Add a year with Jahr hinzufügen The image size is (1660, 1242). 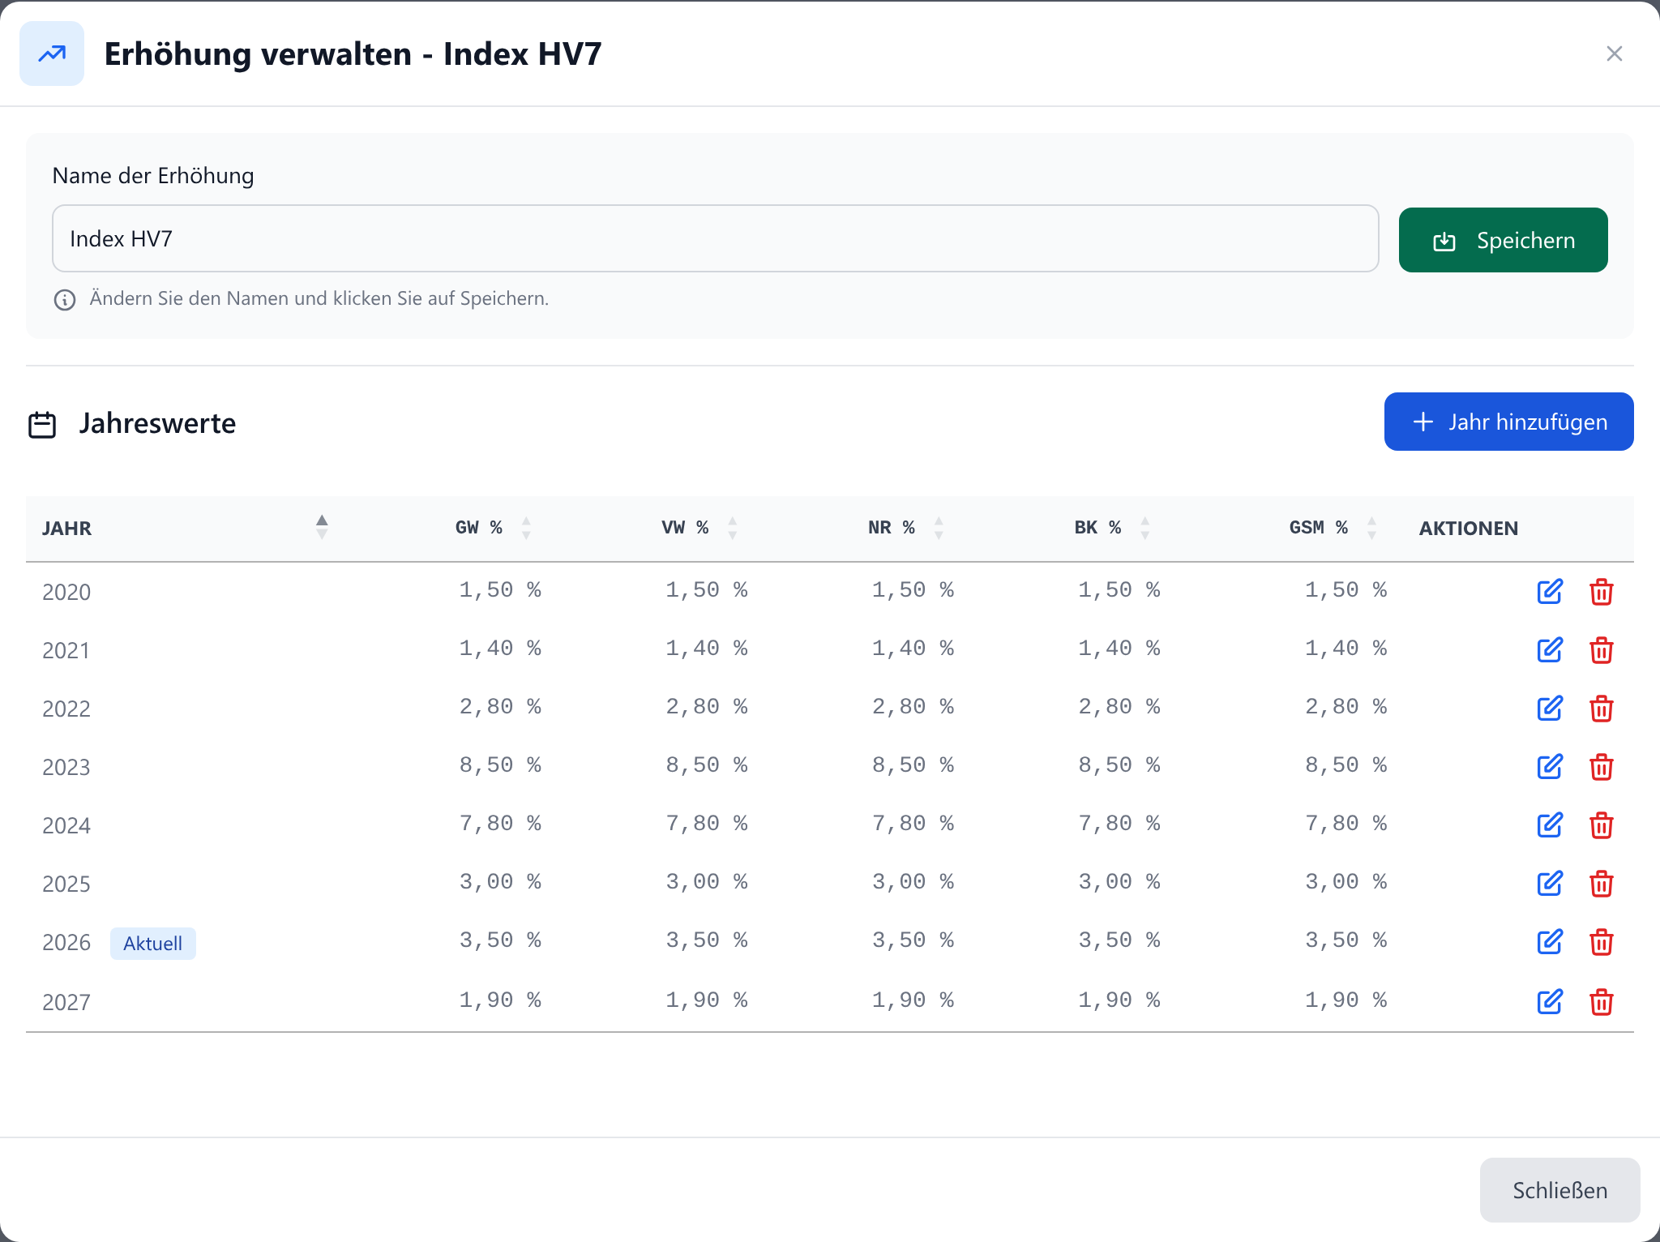pyautogui.click(x=1508, y=422)
